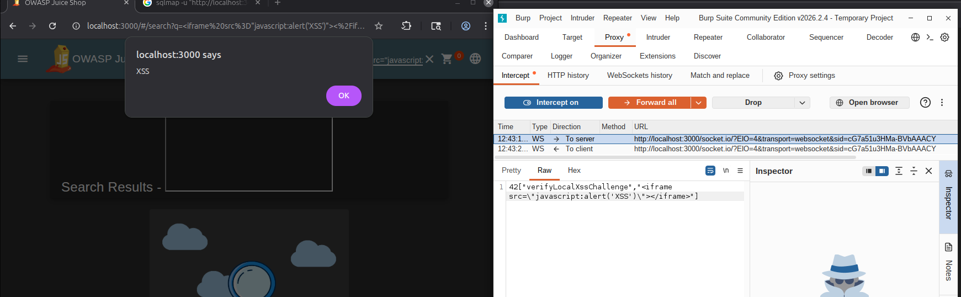Switch message view to Pretty

point(511,170)
